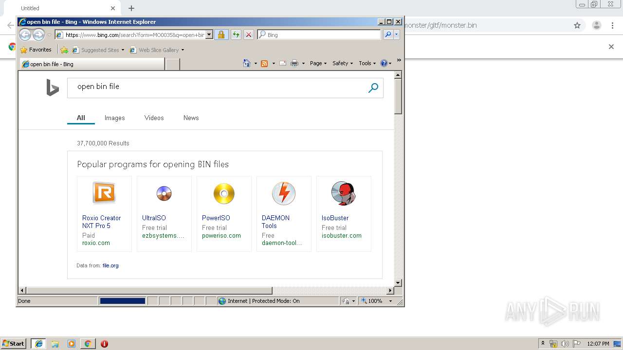Open the Windows Start menu

click(x=14, y=343)
